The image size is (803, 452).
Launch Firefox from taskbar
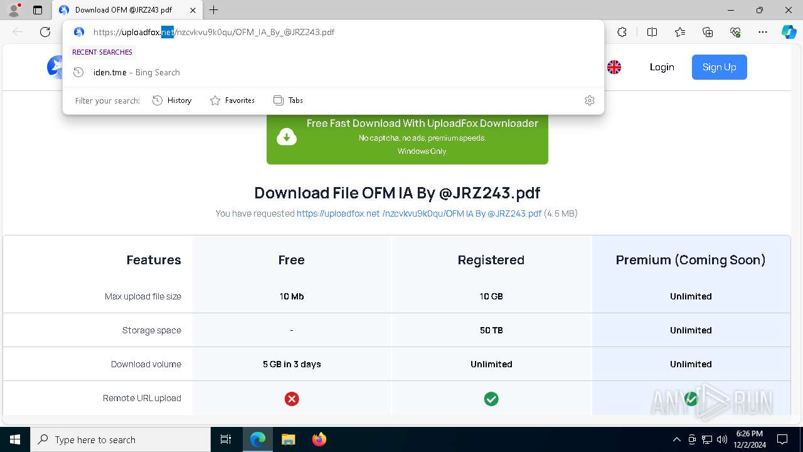[x=319, y=439]
